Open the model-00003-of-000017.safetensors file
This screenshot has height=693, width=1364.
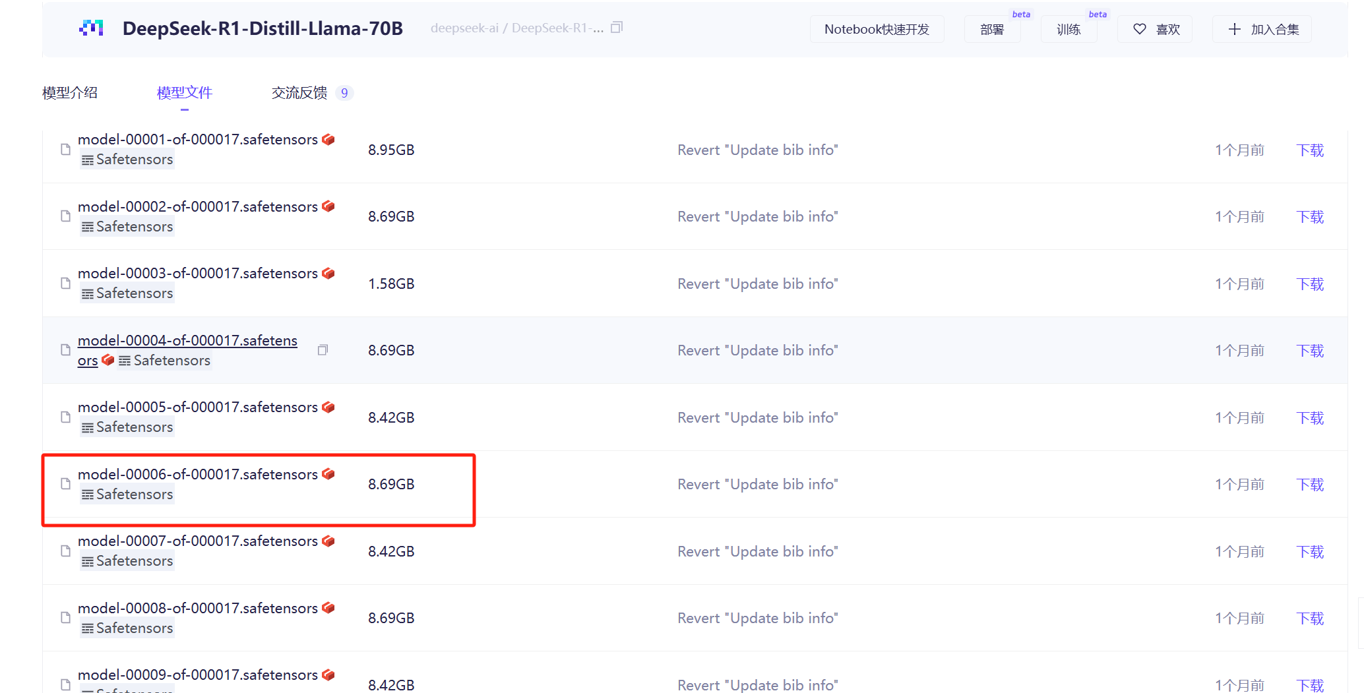(x=198, y=273)
